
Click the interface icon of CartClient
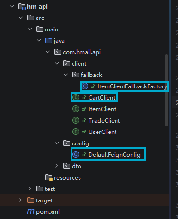[x=76, y=97]
